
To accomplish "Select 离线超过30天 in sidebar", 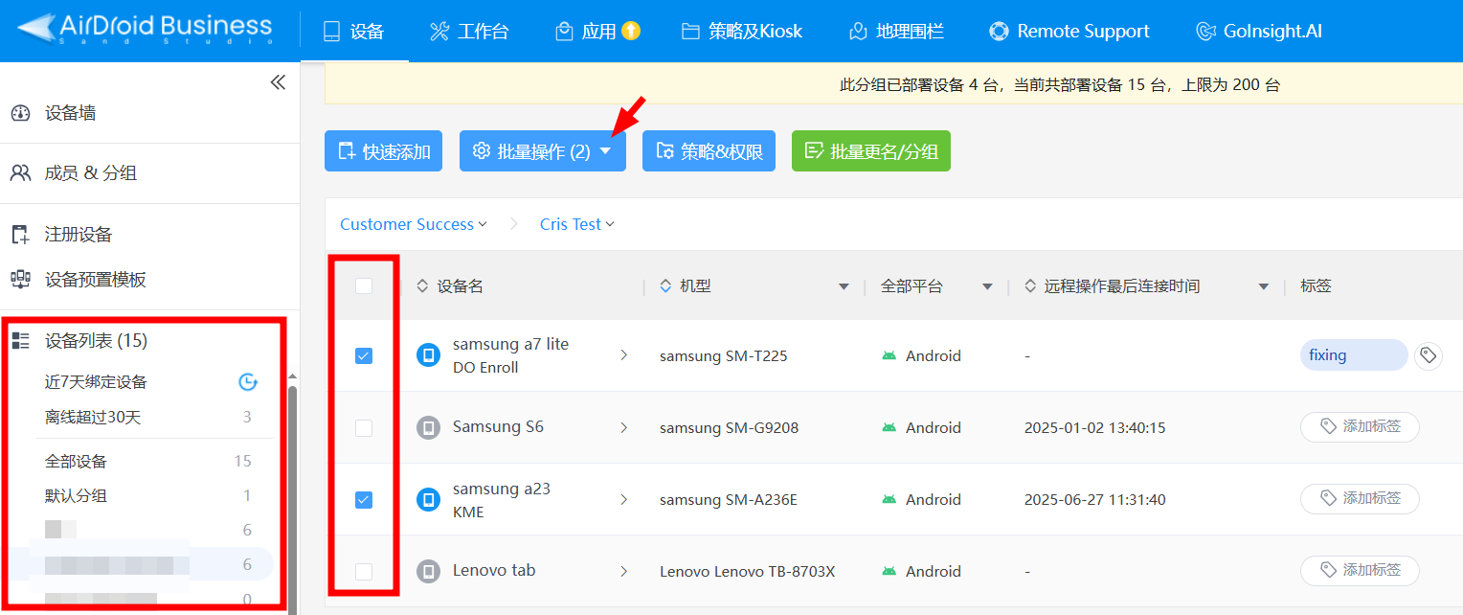I will click(x=93, y=418).
